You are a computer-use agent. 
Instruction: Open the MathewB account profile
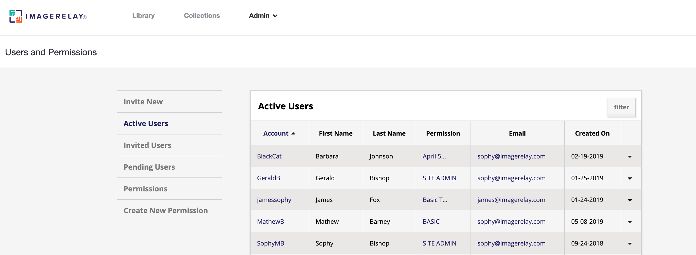[x=270, y=221]
